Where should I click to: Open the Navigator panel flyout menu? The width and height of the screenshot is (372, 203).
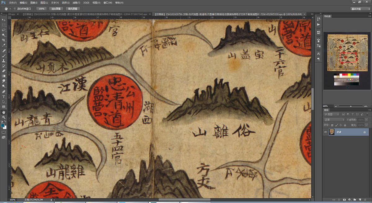pos(369,16)
